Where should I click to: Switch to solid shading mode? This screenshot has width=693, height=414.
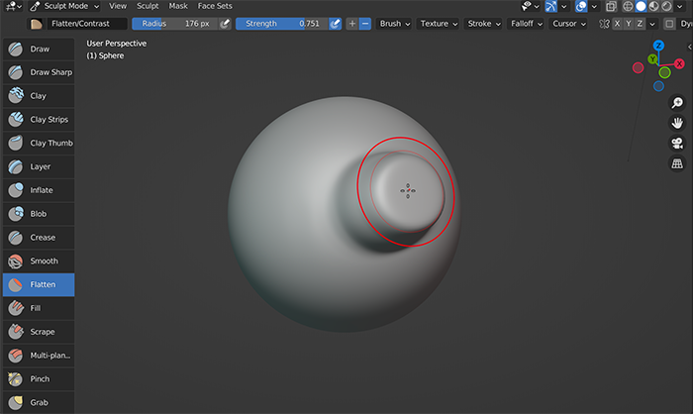(641, 6)
